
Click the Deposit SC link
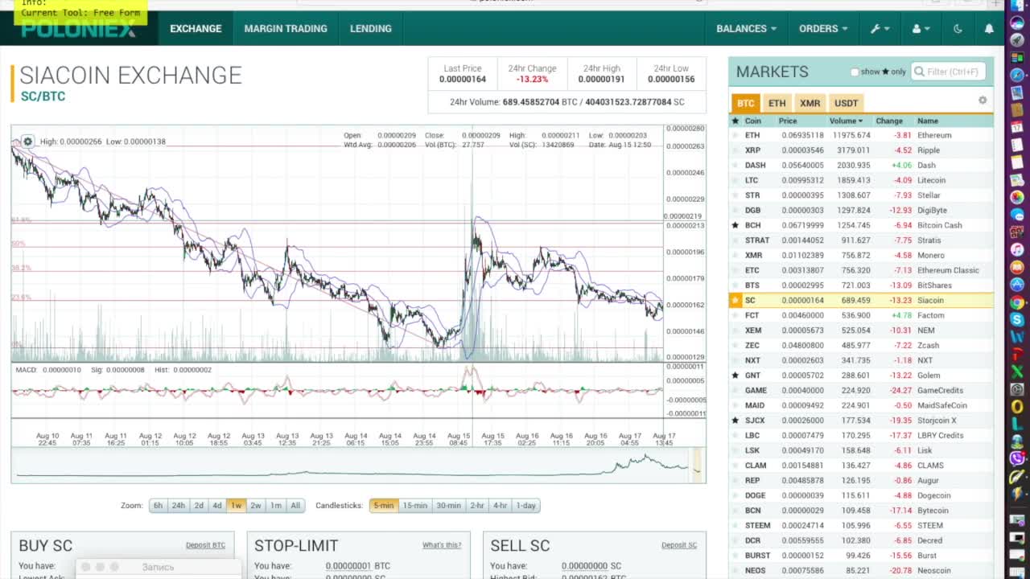(679, 545)
